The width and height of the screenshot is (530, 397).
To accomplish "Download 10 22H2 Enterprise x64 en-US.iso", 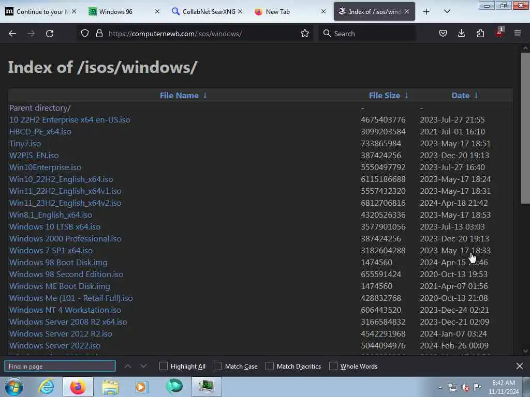I will (x=70, y=120).
